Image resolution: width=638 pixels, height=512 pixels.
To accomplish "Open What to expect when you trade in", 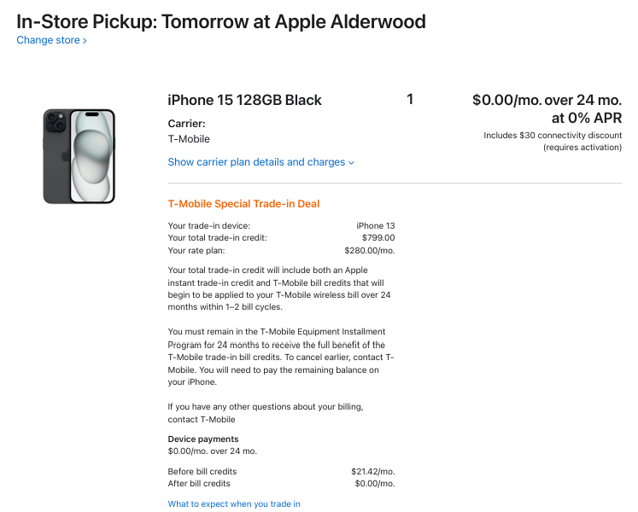I will coord(234,503).
